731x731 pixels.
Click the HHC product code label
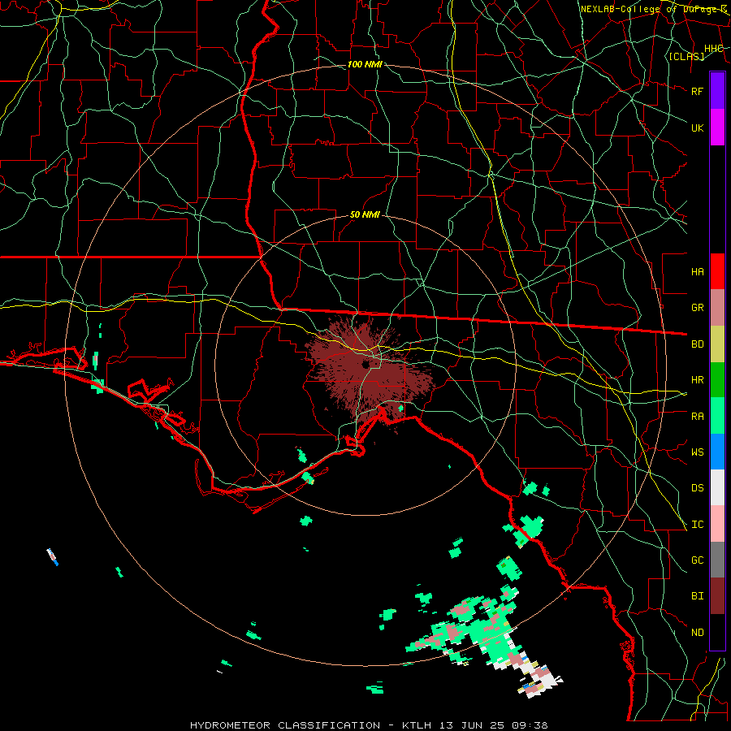(713, 49)
